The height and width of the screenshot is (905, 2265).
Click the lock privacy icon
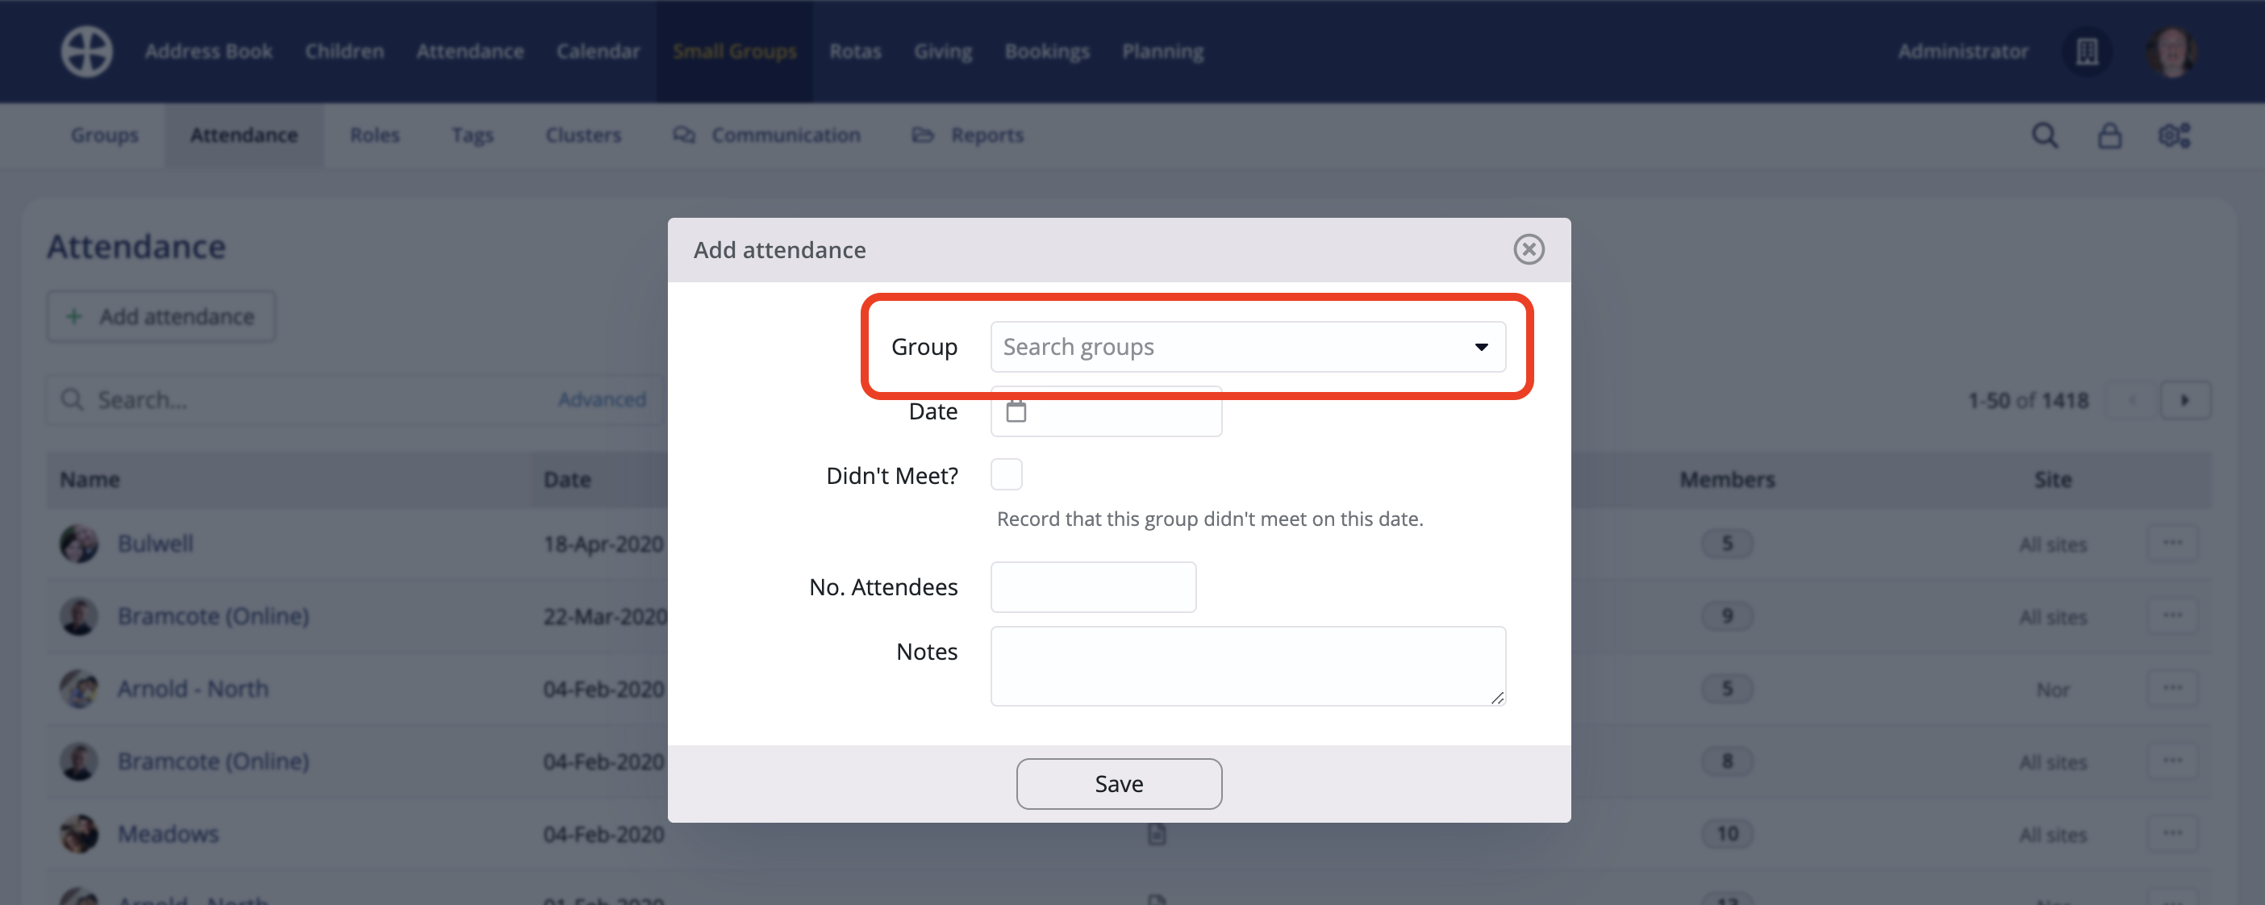point(2110,135)
